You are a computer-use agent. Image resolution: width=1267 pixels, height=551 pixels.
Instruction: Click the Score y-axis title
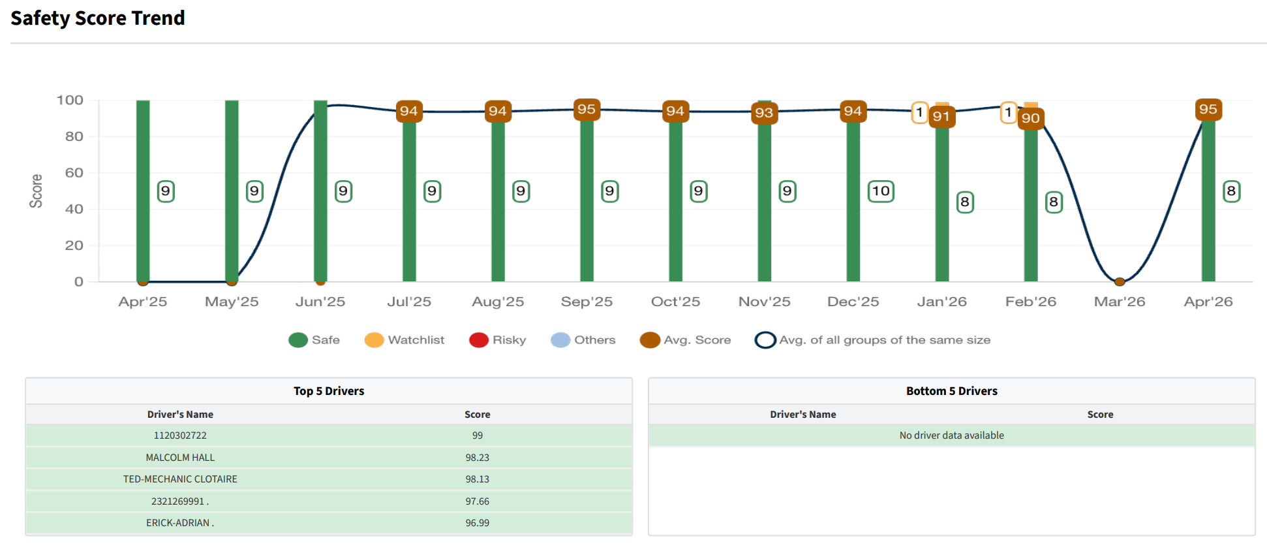(x=36, y=191)
